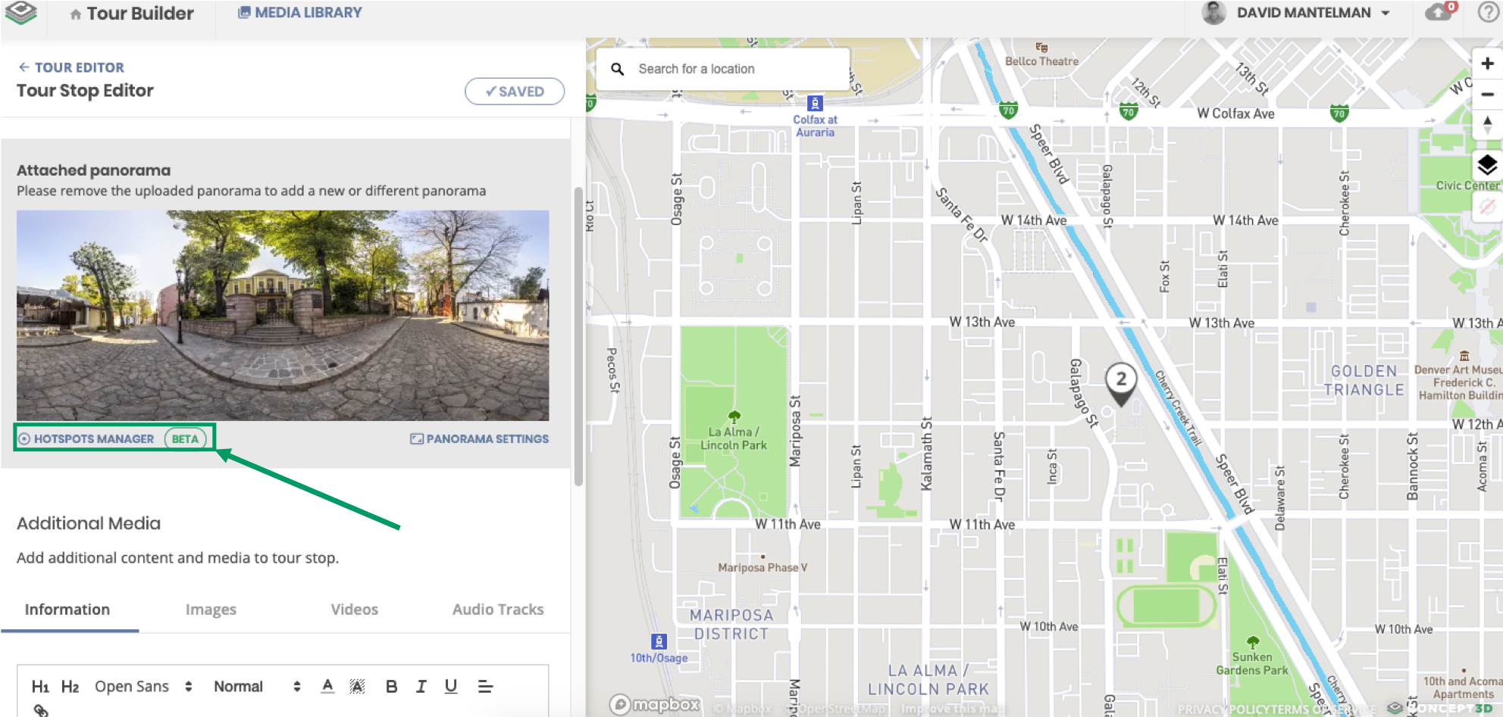Viewport: 1503px width, 717px height.
Task: Click the map search magnifier icon
Action: [x=618, y=69]
